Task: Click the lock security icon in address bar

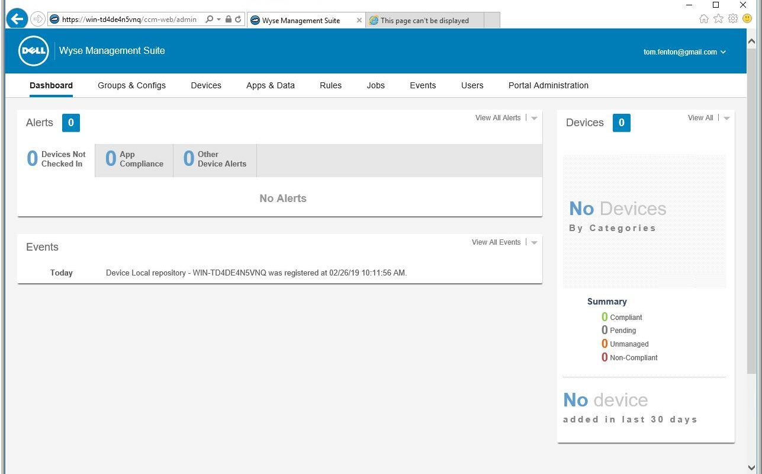Action: pyautogui.click(x=229, y=20)
